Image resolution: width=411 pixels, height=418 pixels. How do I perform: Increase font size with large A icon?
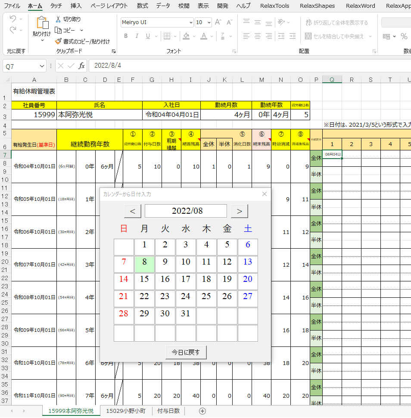[218, 22]
